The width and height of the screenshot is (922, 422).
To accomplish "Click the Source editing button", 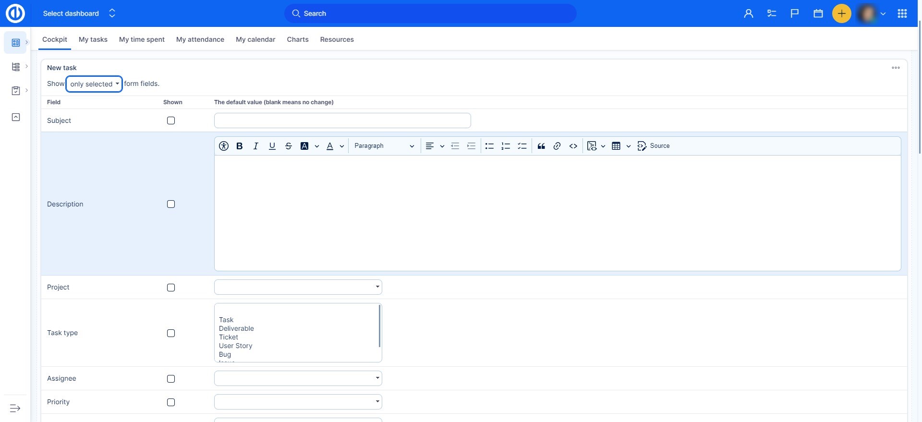I will point(653,146).
